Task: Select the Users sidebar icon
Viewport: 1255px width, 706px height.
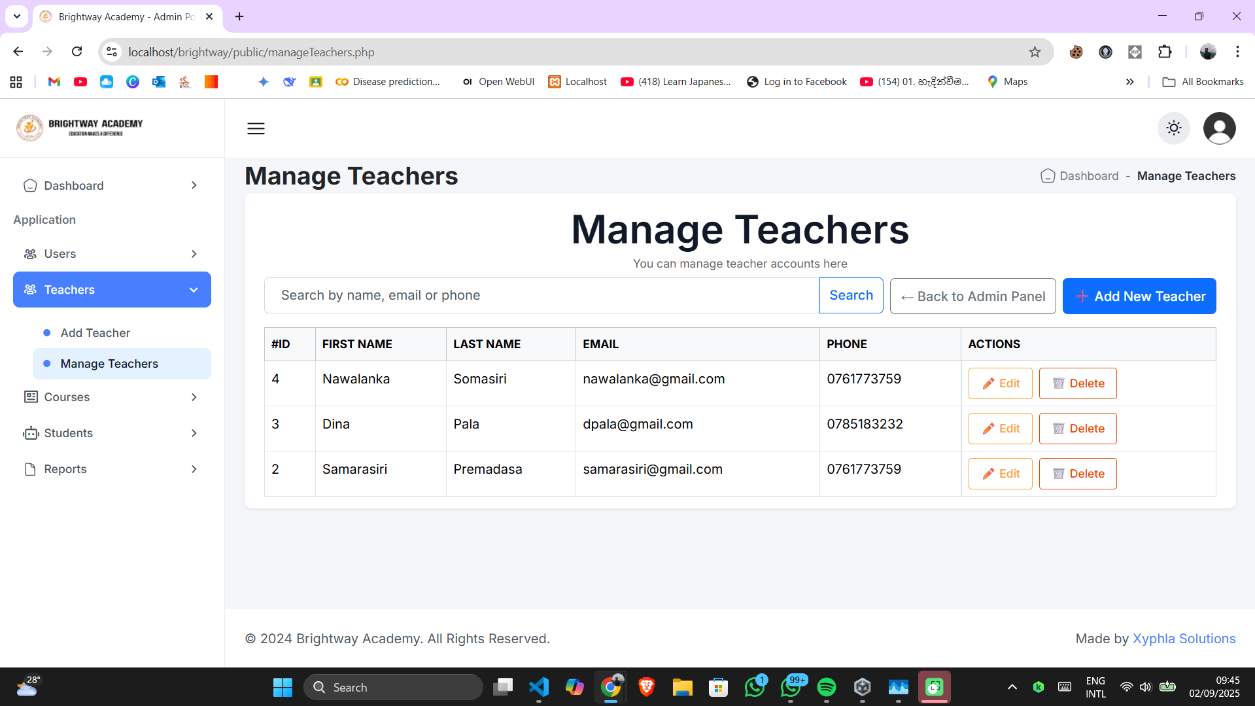Action: pyautogui.click(x=29, y=254)
